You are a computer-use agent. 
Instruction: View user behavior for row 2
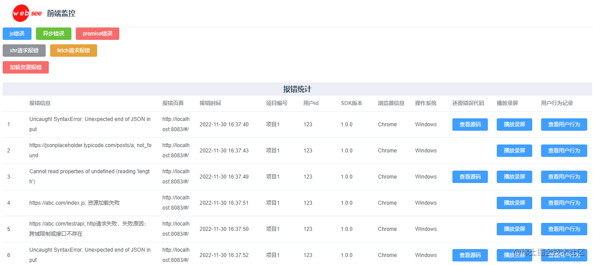(564, 151)
